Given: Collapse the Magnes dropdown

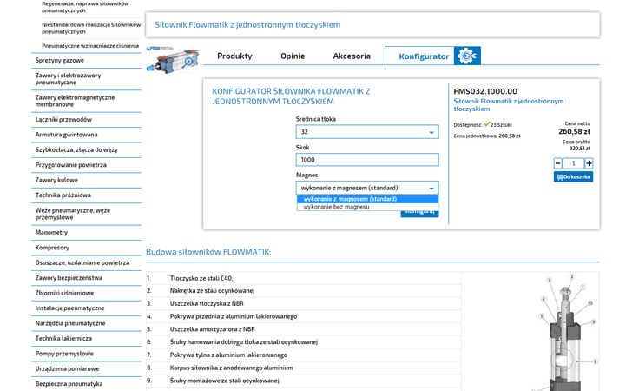Looking at the screenshot, I should [367, 188].
